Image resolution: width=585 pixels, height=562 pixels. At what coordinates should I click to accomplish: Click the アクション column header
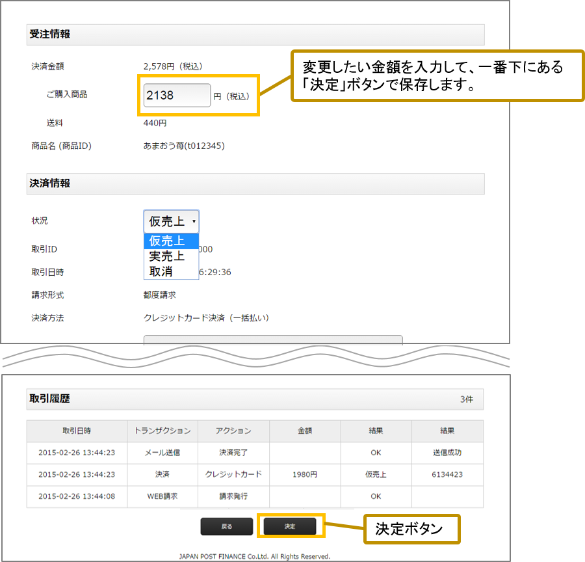pos(233,431)
